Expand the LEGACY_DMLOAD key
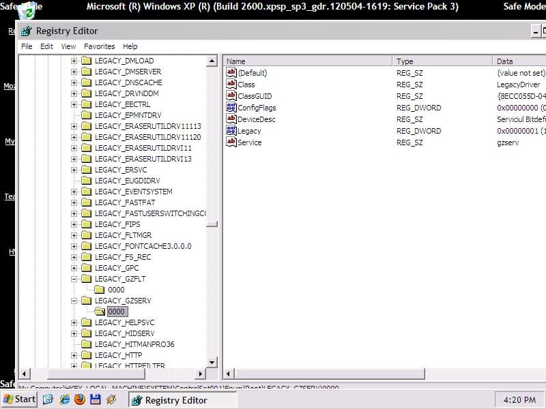Screen dimensions: 546x409 tap(74, 61)
